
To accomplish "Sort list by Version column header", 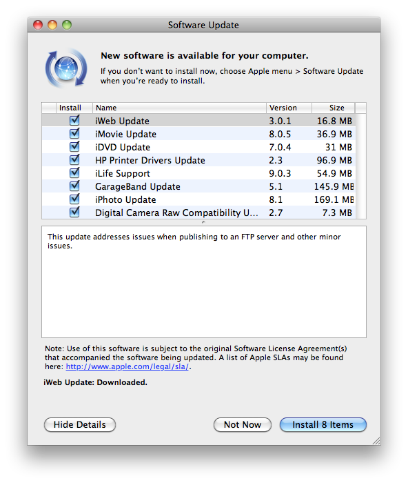I will 289,108.
